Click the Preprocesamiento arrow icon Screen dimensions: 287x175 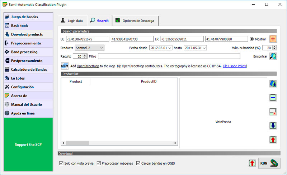pyautogui.click(x=7, y=43)
